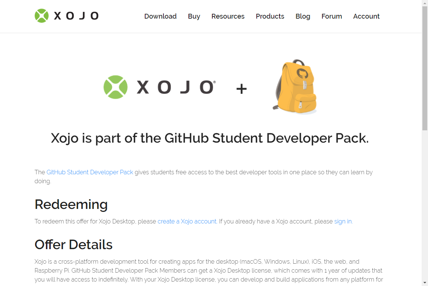Open the Download menu item
The image size is (428, 286).
pos(160,16)
